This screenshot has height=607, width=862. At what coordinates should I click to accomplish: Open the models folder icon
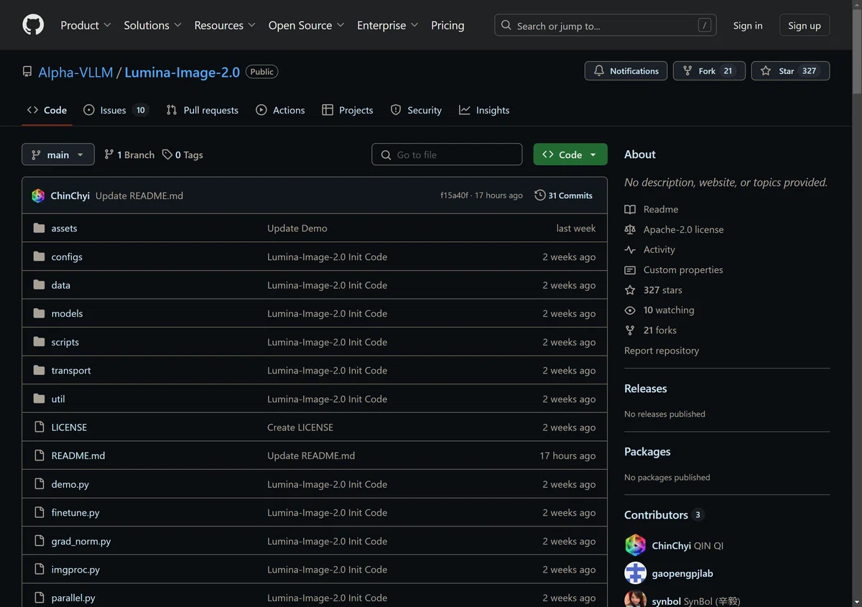[39, 313]
